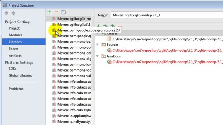Select Maven: commons-bea library entry
223x125 pixels.
coord(69,42)
